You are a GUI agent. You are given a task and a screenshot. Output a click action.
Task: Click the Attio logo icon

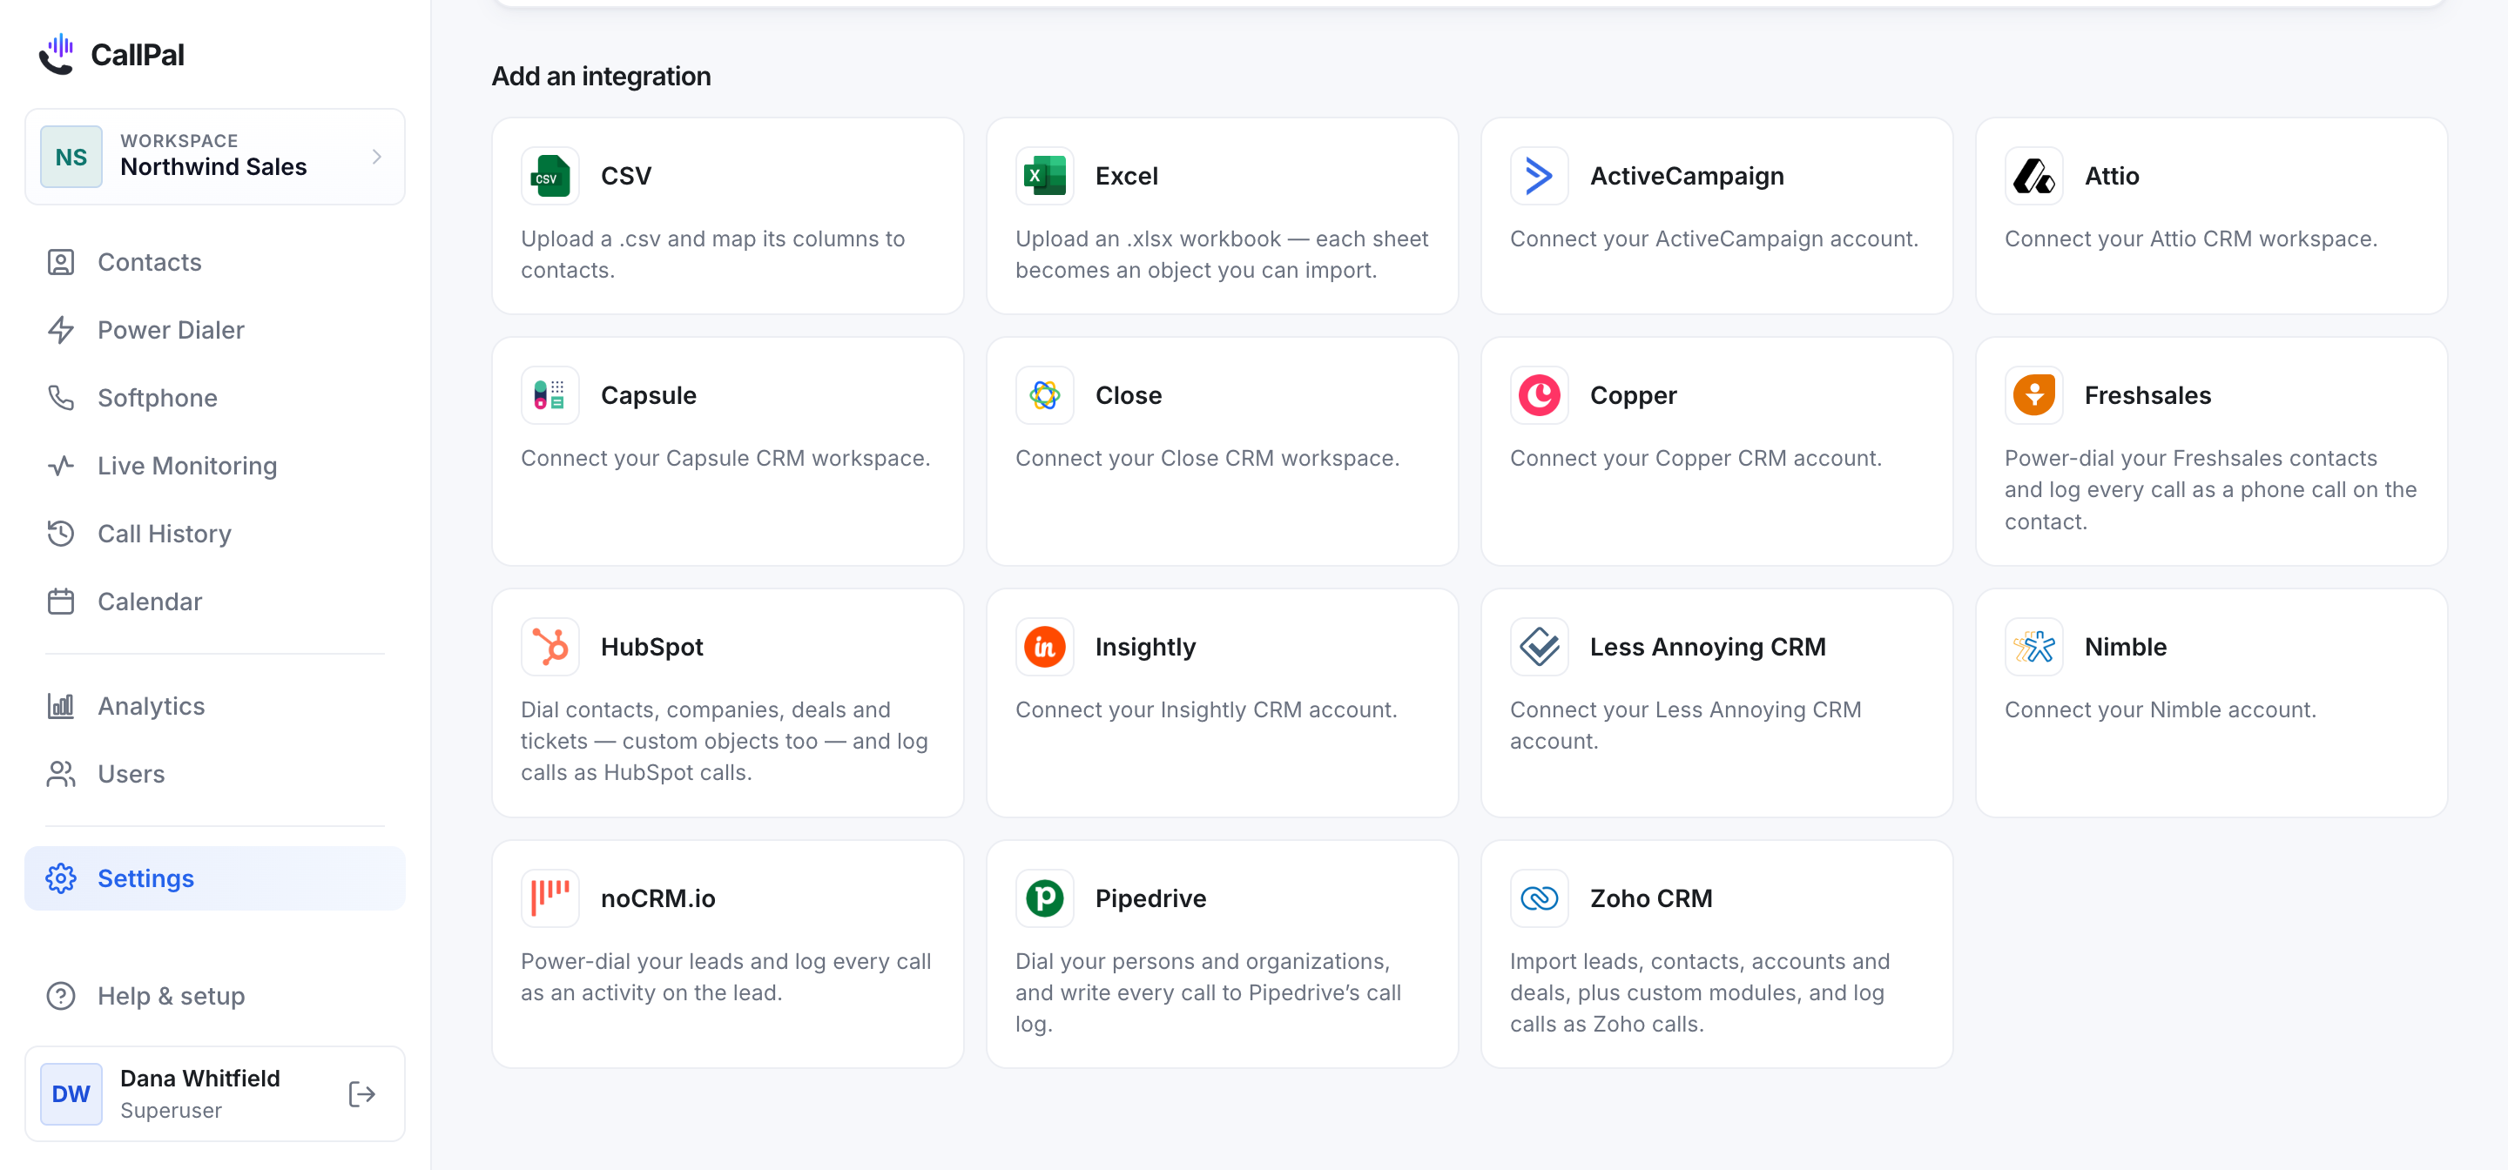click(2034, 176)
